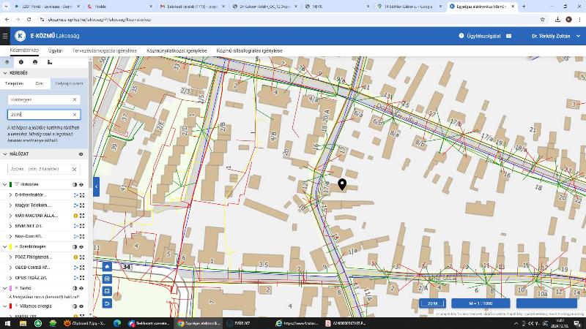This screenshot has width=586, height=329.
Task: Open the user account dropdown menu
Action: pyautogui.click(x=556, y=36)
